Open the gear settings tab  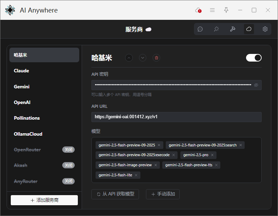[265, 29]
